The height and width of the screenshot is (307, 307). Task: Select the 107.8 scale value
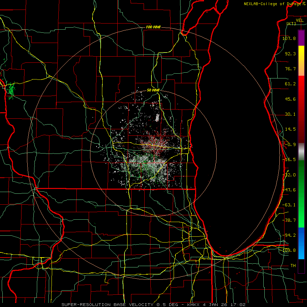pyautogui.click(x=289, y=38)
